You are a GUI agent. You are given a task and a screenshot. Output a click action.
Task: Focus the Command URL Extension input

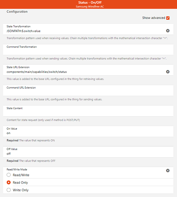(88, 92)
